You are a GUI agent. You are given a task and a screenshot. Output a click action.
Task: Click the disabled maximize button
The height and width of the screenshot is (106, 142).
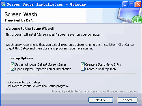pyautogui.click(x=132, y=4)
